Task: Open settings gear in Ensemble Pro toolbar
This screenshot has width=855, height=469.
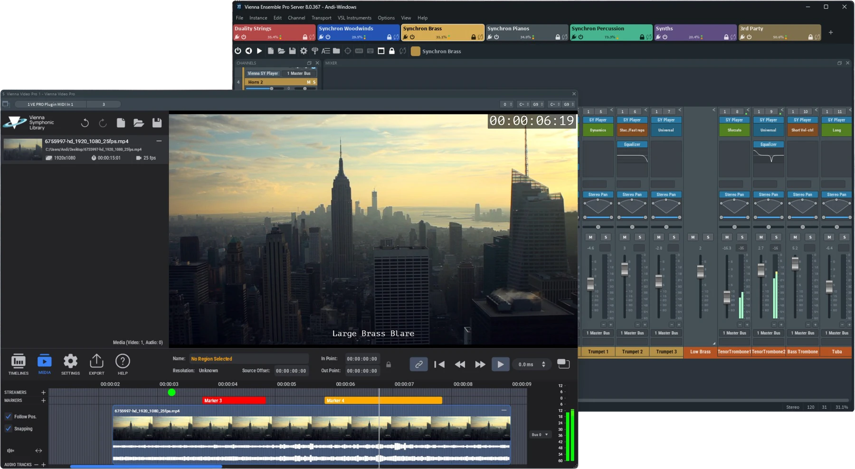Action: pos(304,51)
